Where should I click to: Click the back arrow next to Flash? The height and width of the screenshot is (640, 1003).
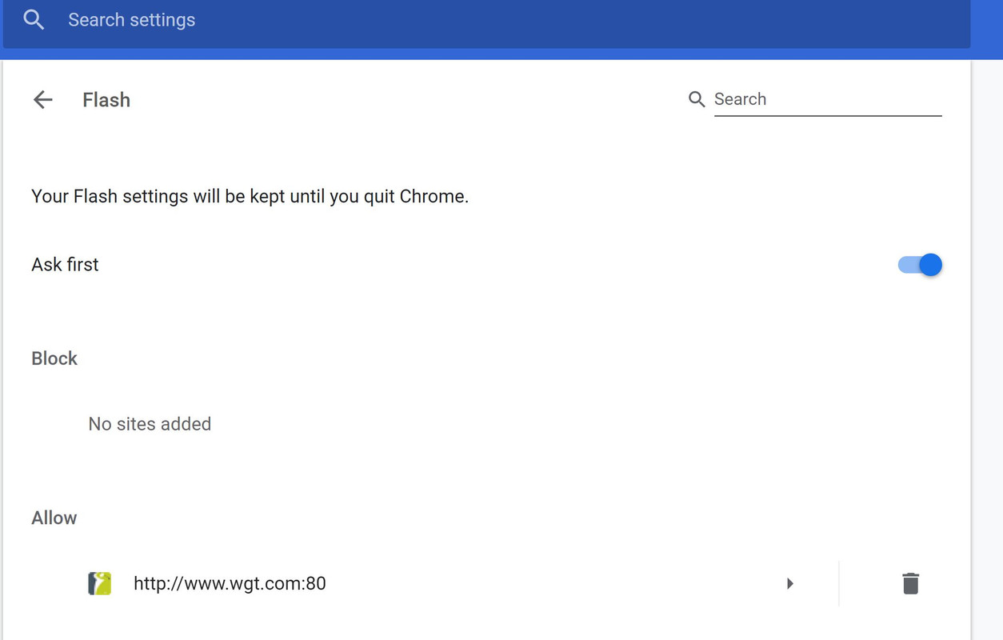42,99
